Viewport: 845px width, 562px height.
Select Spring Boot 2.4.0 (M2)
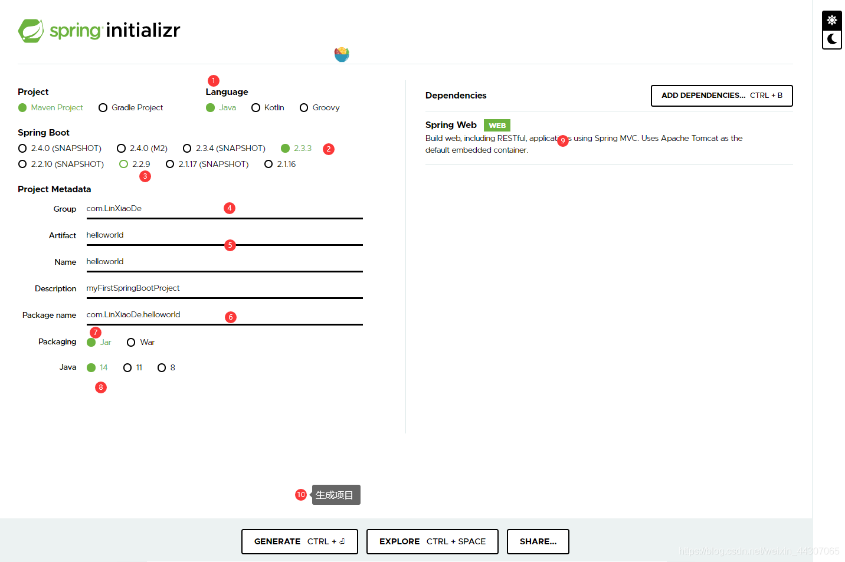click(142, 148)
